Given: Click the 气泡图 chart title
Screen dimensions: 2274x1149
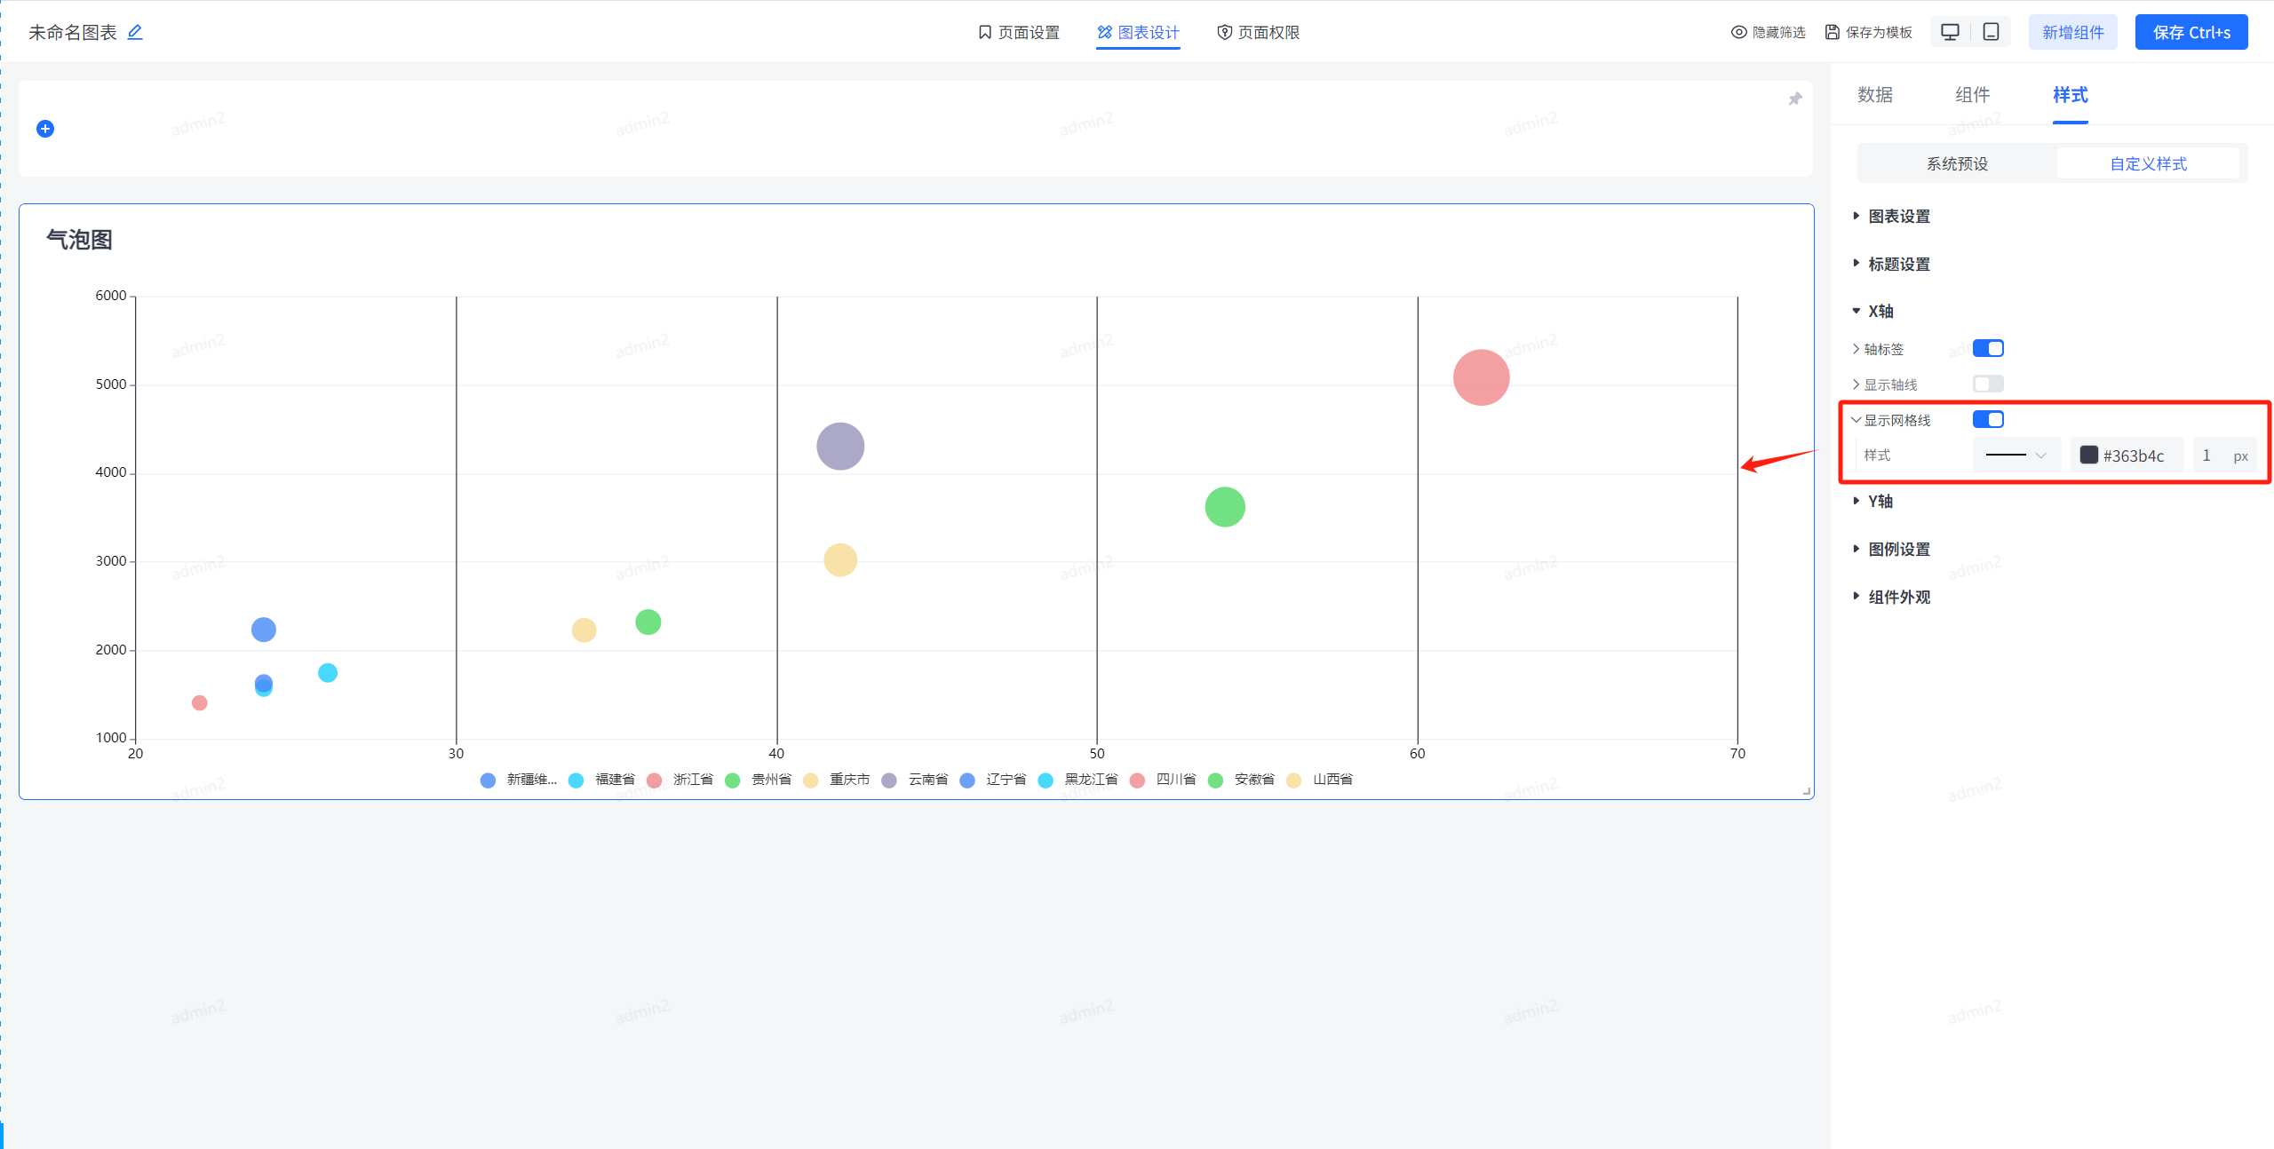Looking at the screenshot, I should point(79,240).
